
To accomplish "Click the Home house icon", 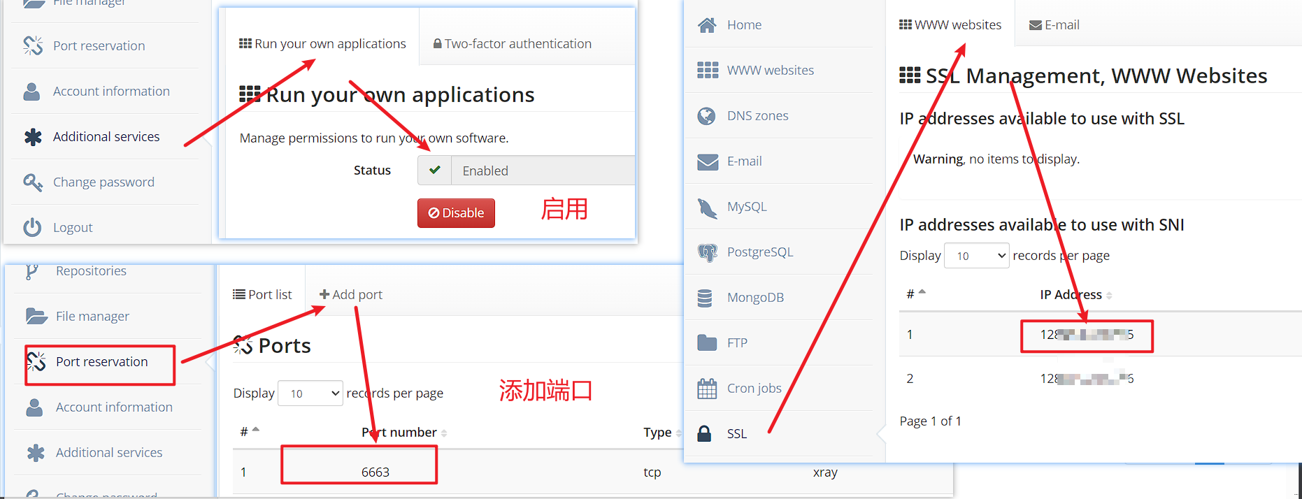I will pos(707,25).
